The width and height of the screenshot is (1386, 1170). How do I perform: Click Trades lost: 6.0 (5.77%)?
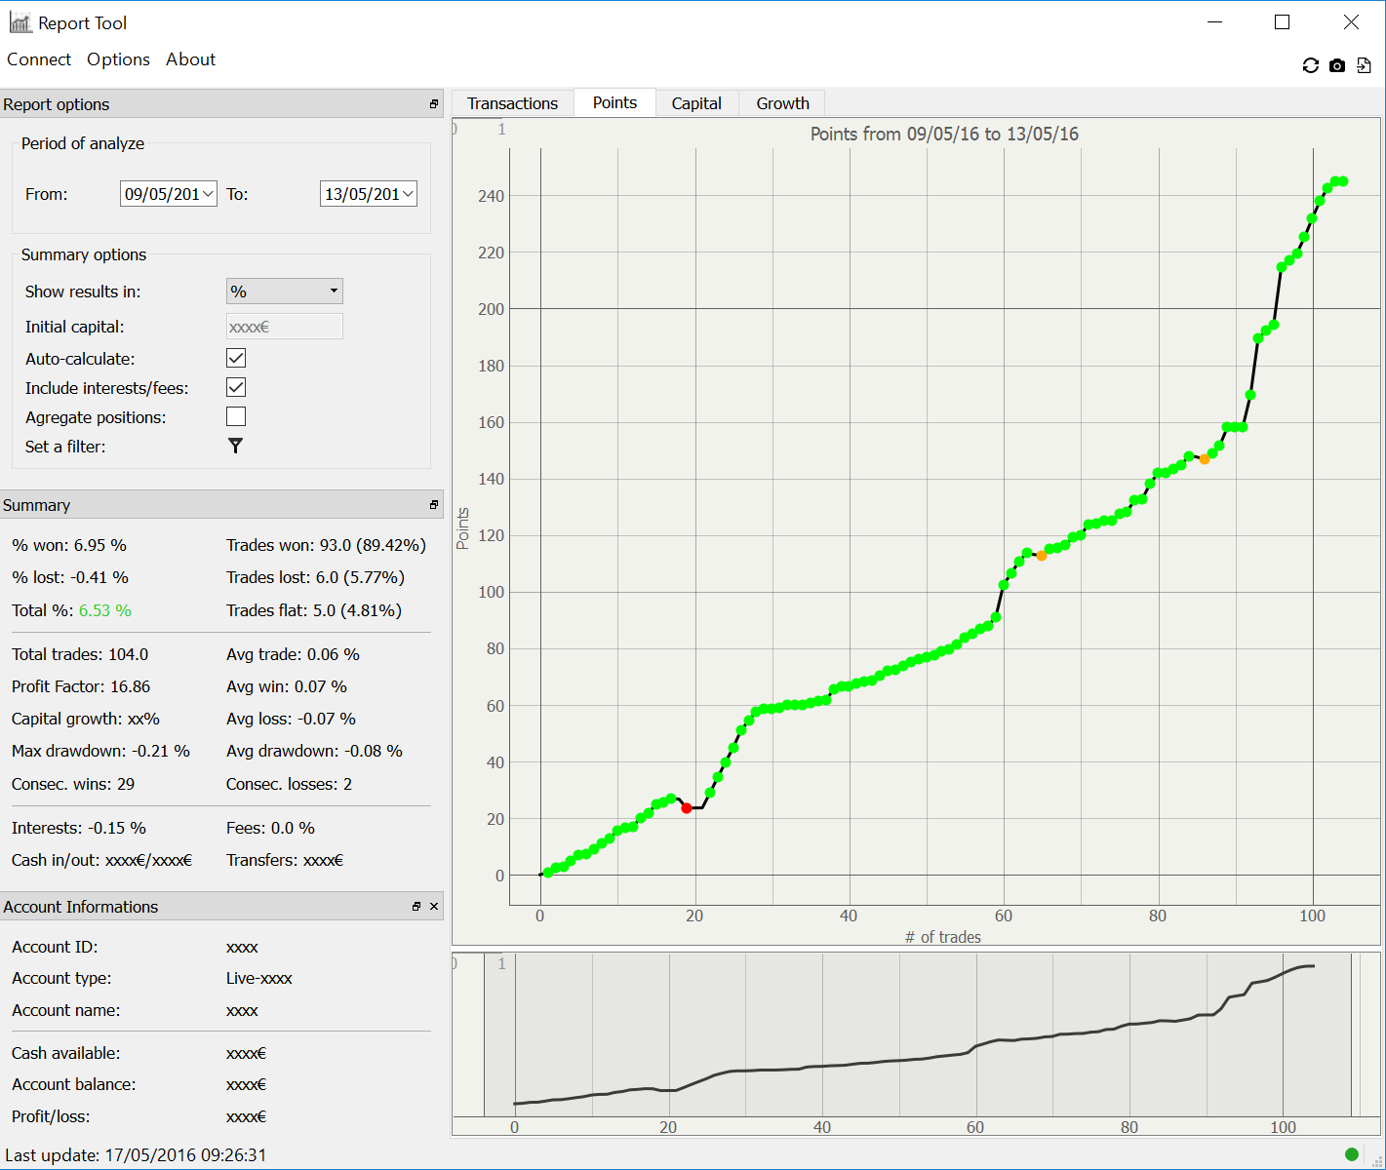(x=315, y=577)
